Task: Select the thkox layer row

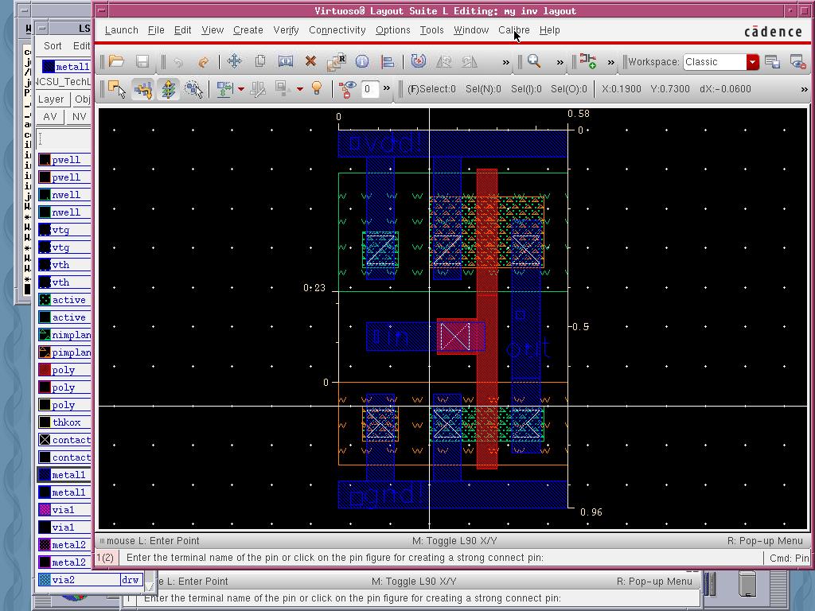Action: click(x=64, y=422)
